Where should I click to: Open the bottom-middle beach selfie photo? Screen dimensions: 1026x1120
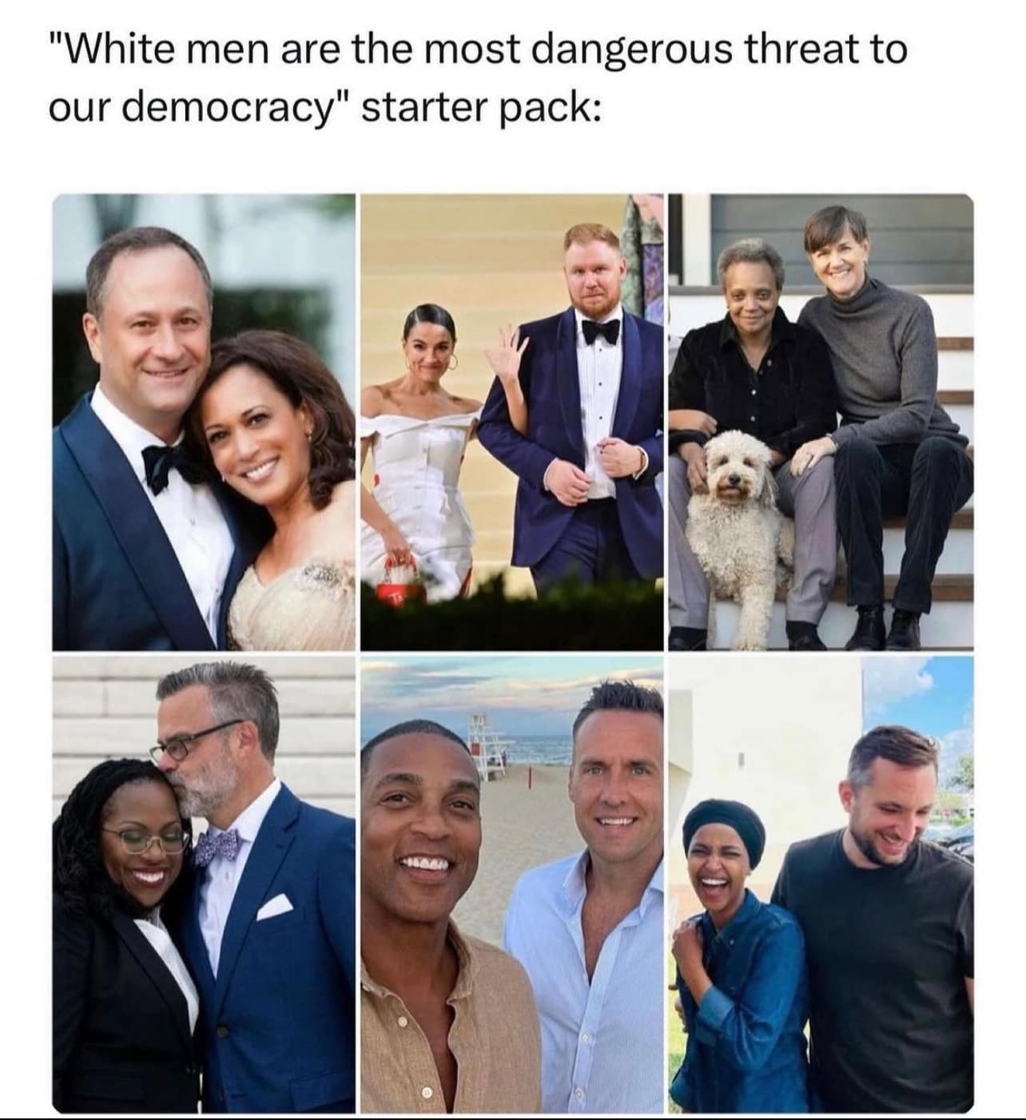pyautogui.click(x=511, y=884)
